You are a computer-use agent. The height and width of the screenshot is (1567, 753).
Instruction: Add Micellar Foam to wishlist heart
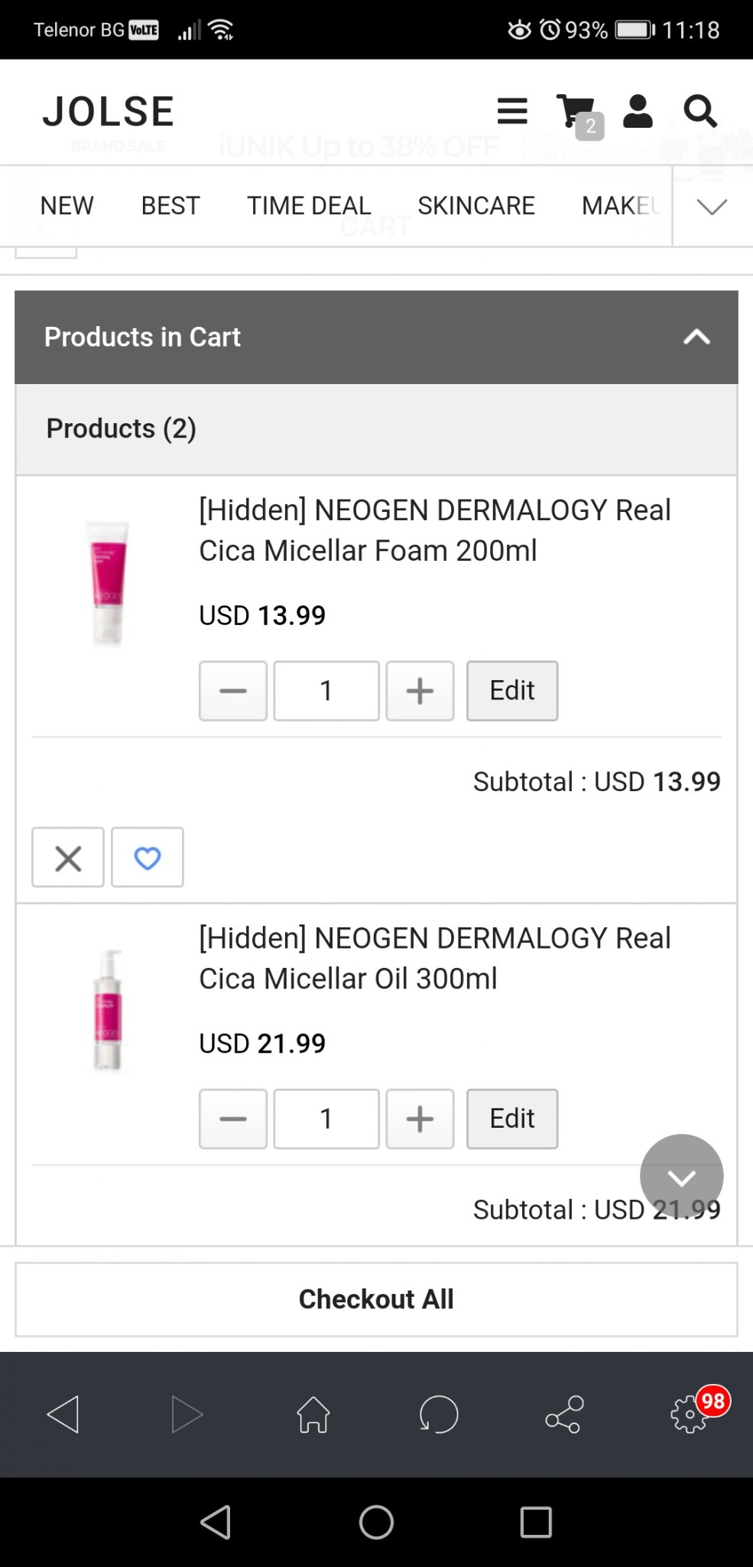(x=148, y=858)
